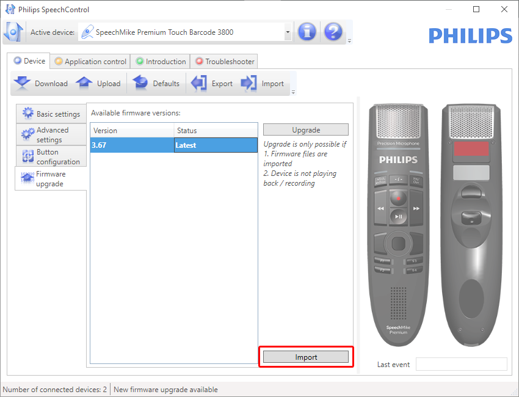Expand the top toolbar overflow arrow

coord(349,41)
